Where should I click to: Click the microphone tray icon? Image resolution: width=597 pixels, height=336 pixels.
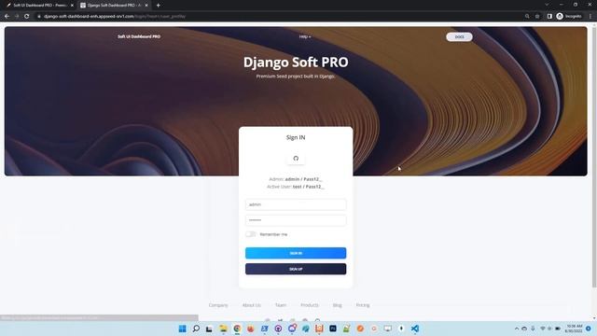(533, 329)
